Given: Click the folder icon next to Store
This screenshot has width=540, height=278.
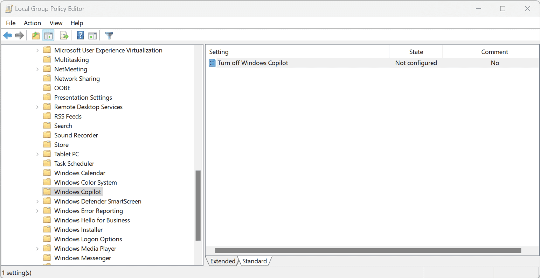Looking at the screenshot, I should (x=47, y=145).
